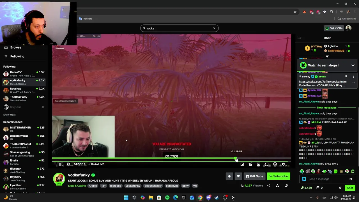Focus the Send a message chat input
359x202 pixels.
(x=327, y=179)
